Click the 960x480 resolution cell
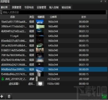The height and width of the screenshot is (100, 108). click(53, 26)
